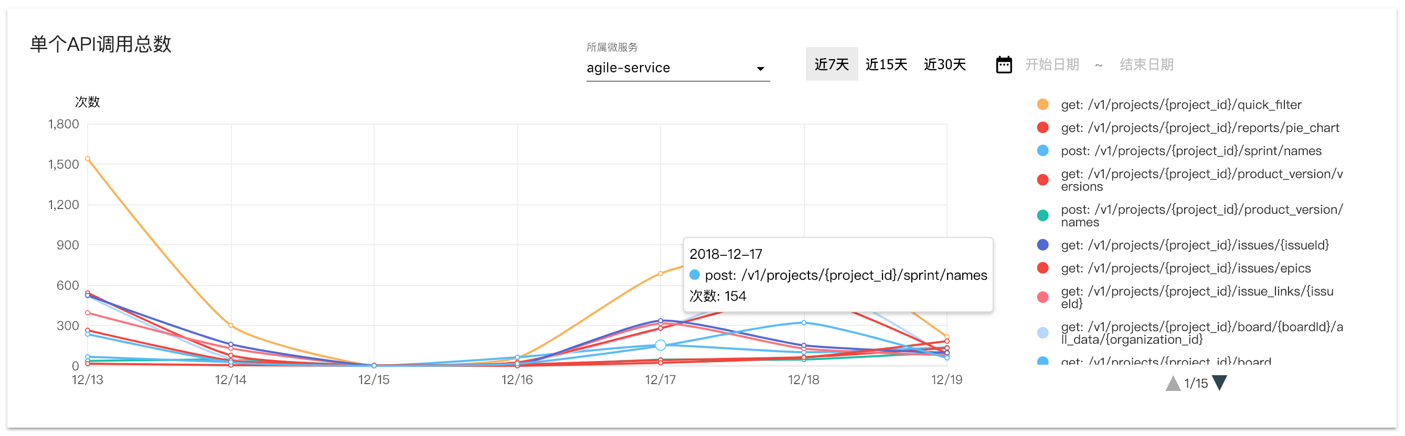This screenshot has height=436, width=1405.
Task: Toggle issues/epics legend series
Action: tap(1185, 268)
